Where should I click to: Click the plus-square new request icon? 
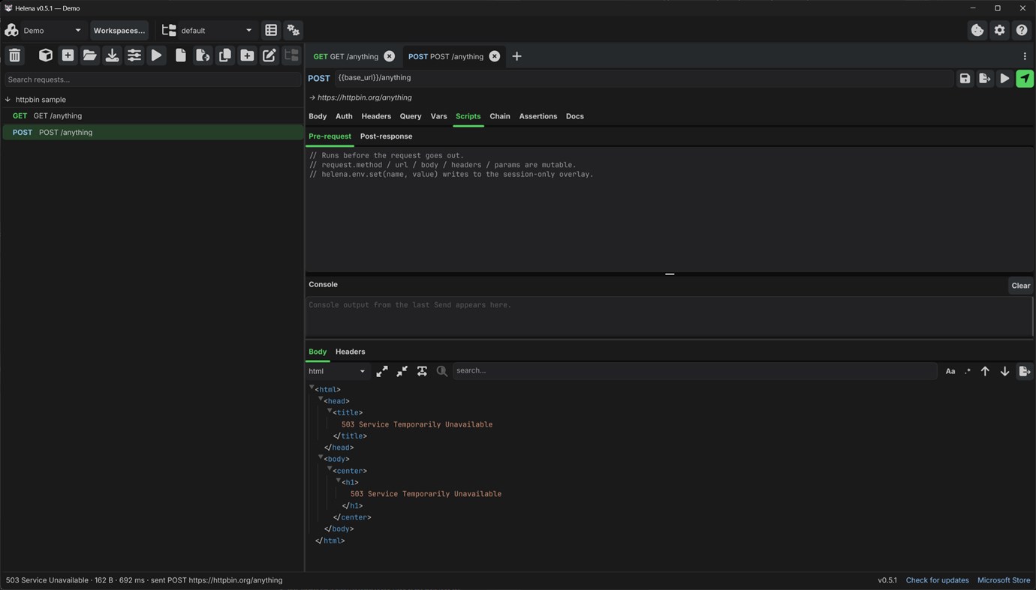tap(68, 55)
